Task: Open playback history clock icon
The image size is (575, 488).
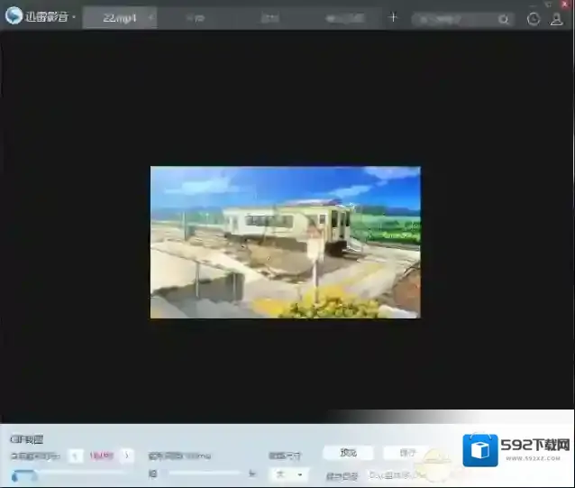Action: coord(534,19)
